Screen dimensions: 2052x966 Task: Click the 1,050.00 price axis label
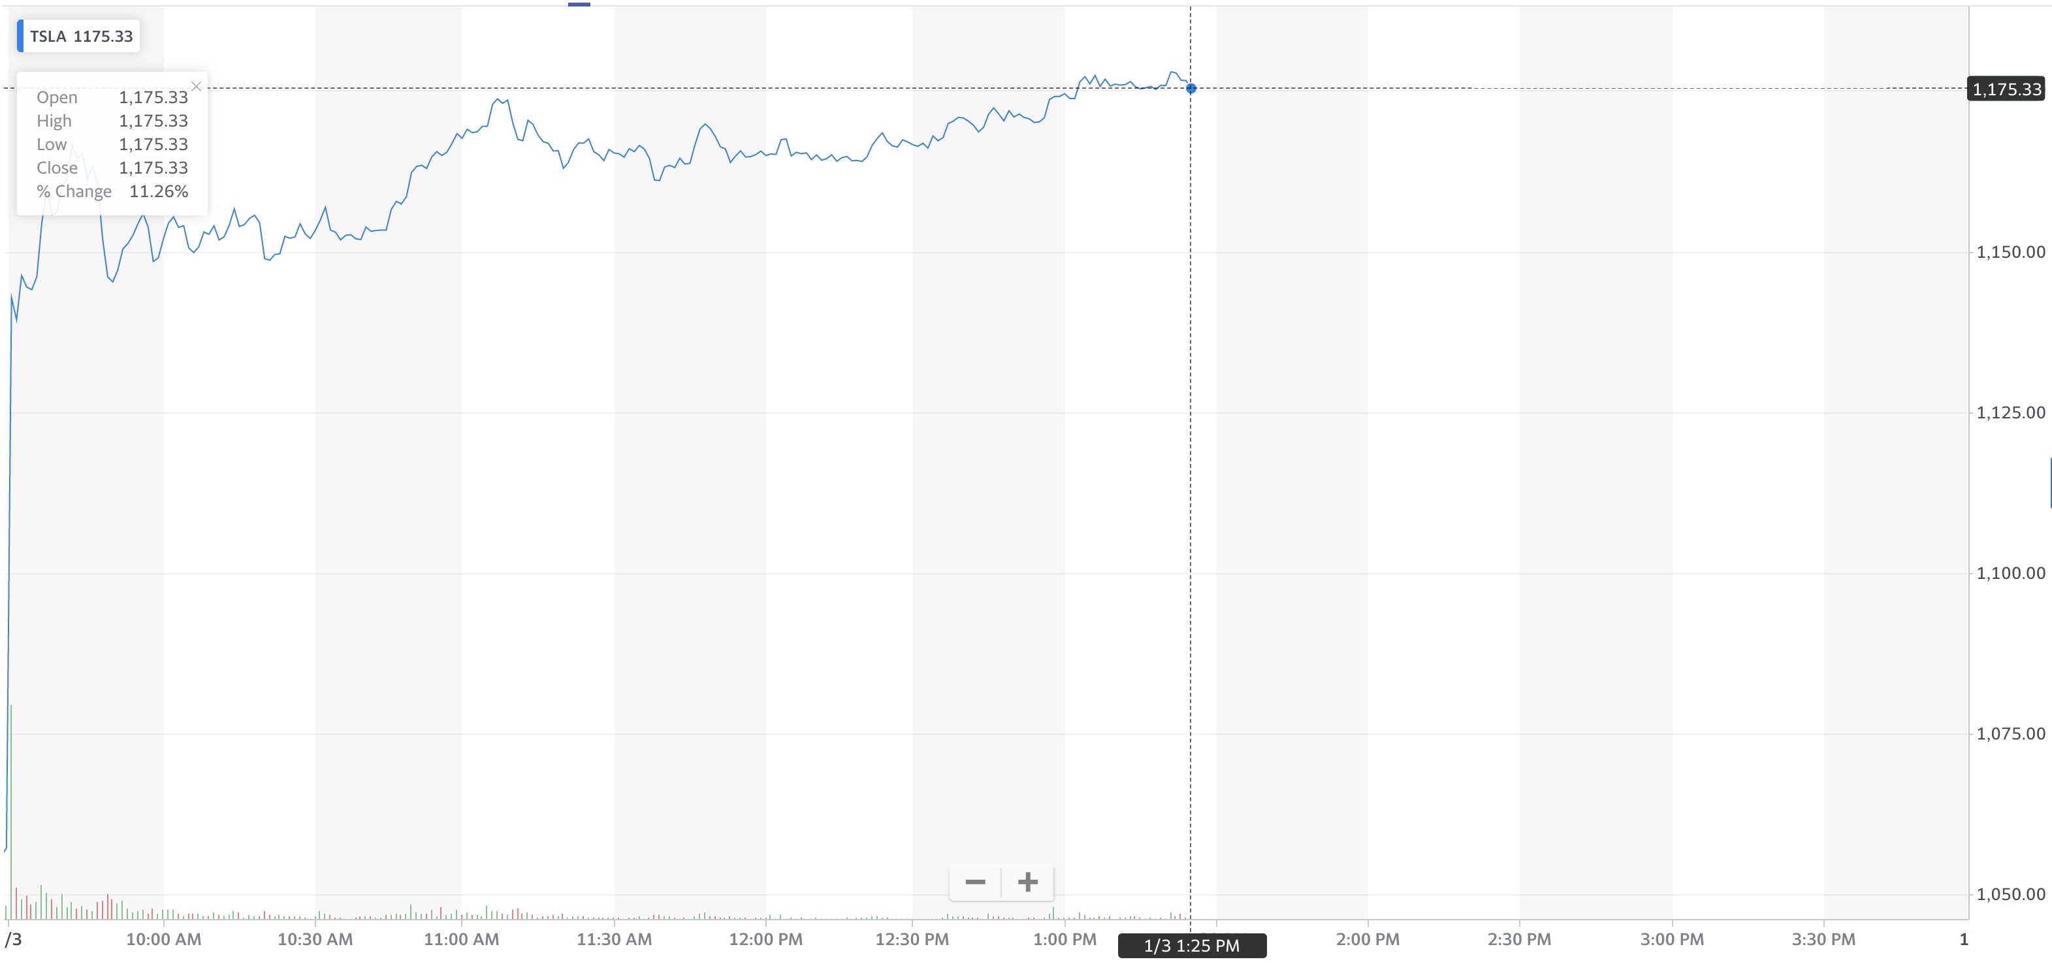[2011, 894]
